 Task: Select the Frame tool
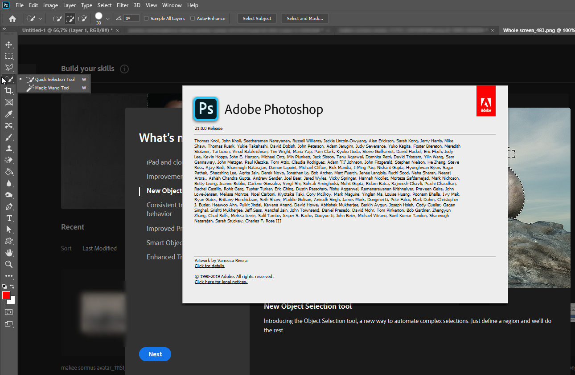(x=8, y=102)
